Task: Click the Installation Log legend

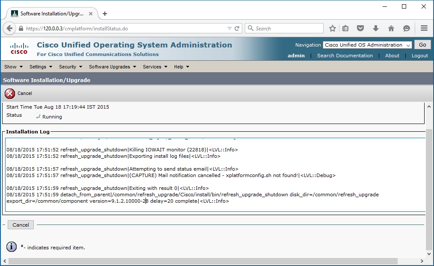Action: point(28,132)
